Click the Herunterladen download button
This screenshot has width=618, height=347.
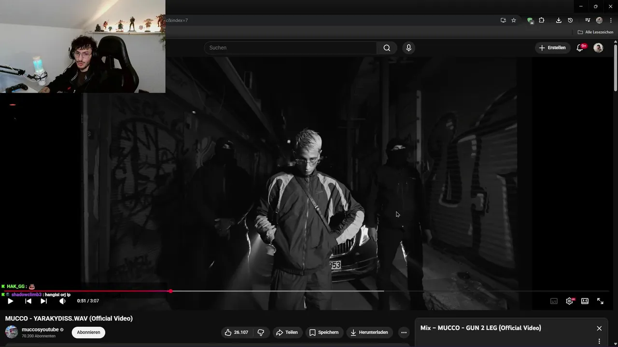369,332
